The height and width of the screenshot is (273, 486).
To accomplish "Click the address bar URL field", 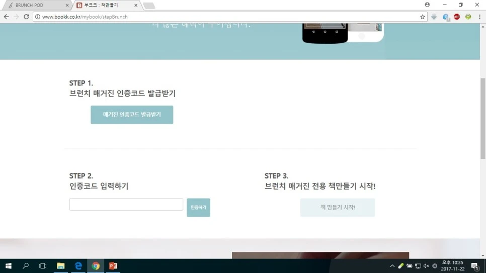I will click(x=229, y=17).
